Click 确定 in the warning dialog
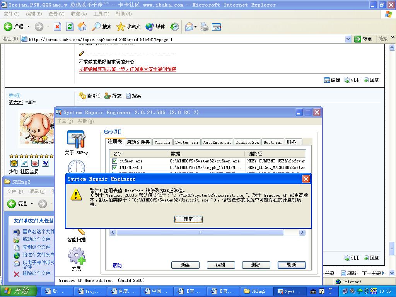 pyautogui.click(x=188, y=219)
